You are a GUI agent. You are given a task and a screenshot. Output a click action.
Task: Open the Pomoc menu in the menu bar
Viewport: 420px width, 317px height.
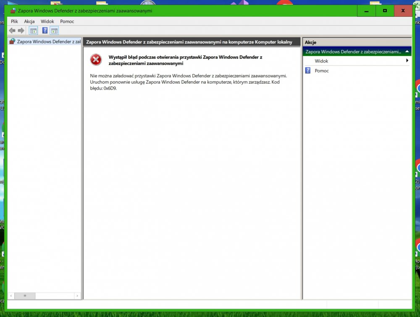67,21
